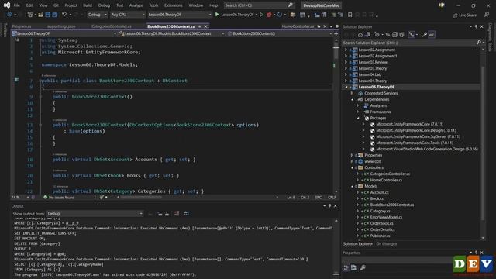496x279 pixels.
Task: Open Any CPU platform dropdown
Action: click(128, 15)
